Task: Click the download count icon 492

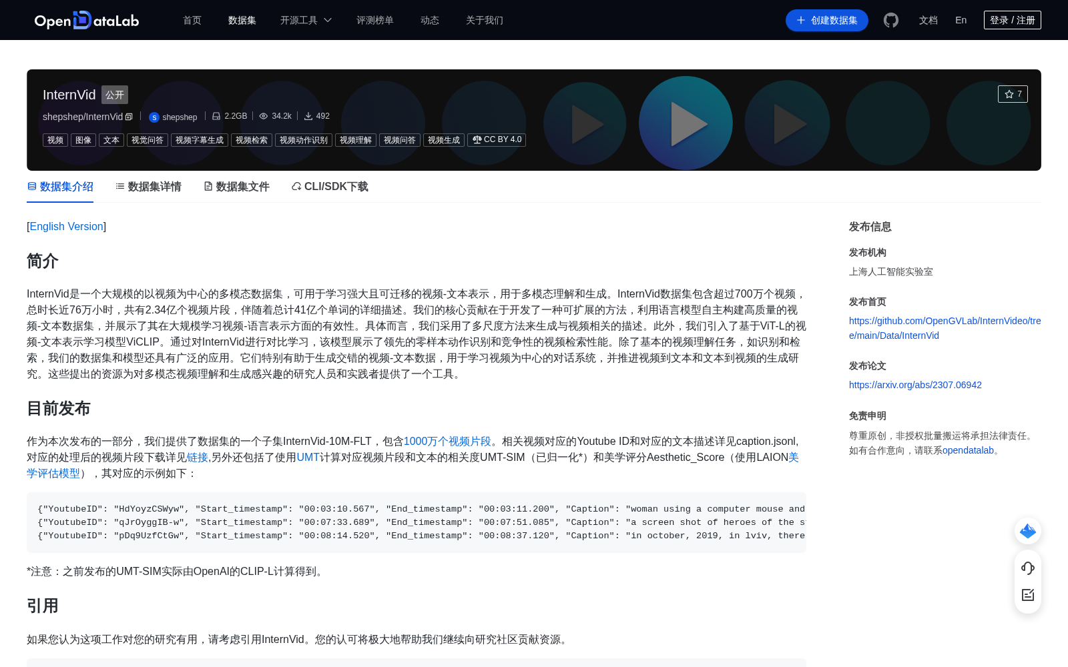Action: tap(308, 116)
